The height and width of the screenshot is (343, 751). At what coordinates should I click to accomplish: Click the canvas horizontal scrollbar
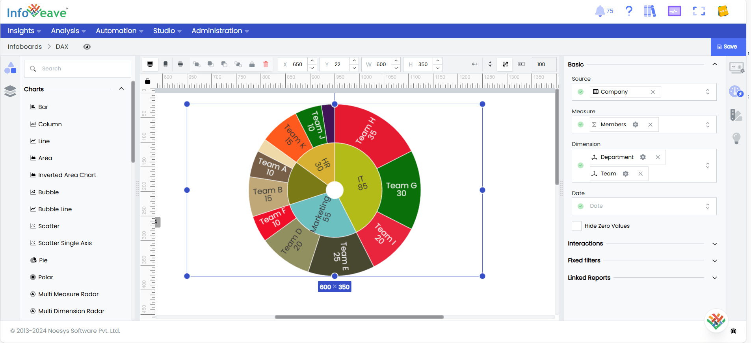pyautogui.click(x=359, y=317)
